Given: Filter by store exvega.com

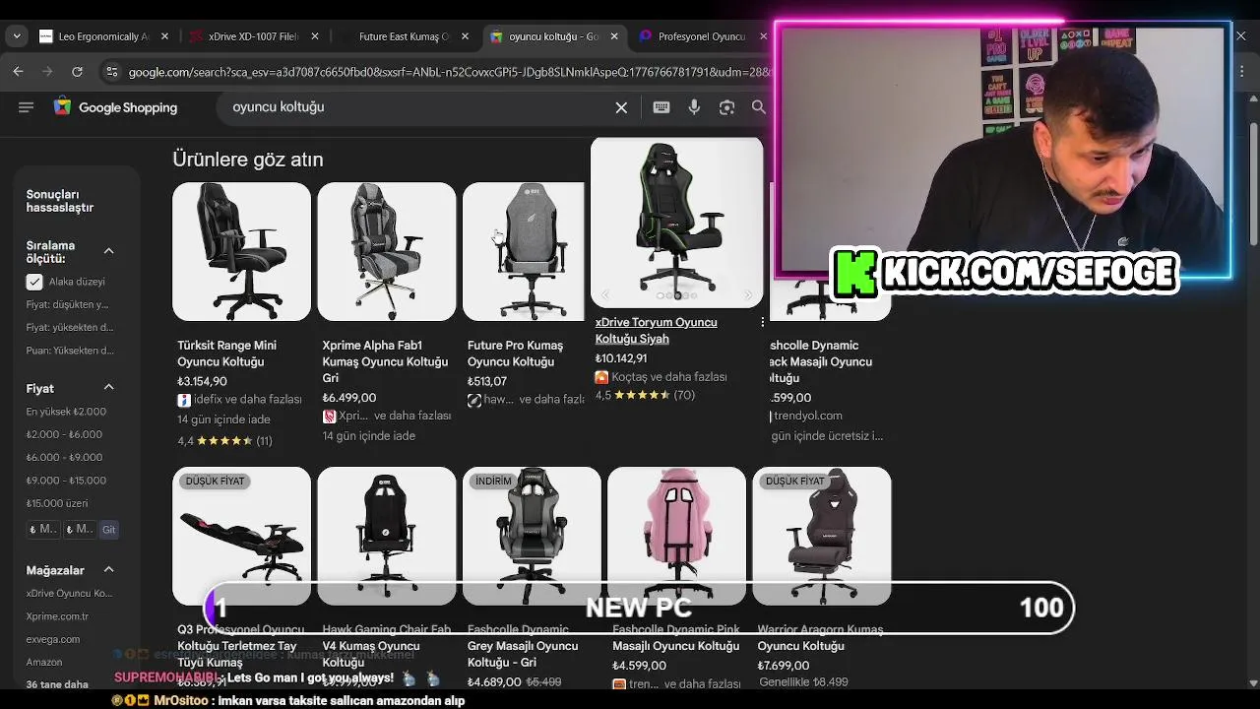Looking at the screenshot, I should coord(53,639).
